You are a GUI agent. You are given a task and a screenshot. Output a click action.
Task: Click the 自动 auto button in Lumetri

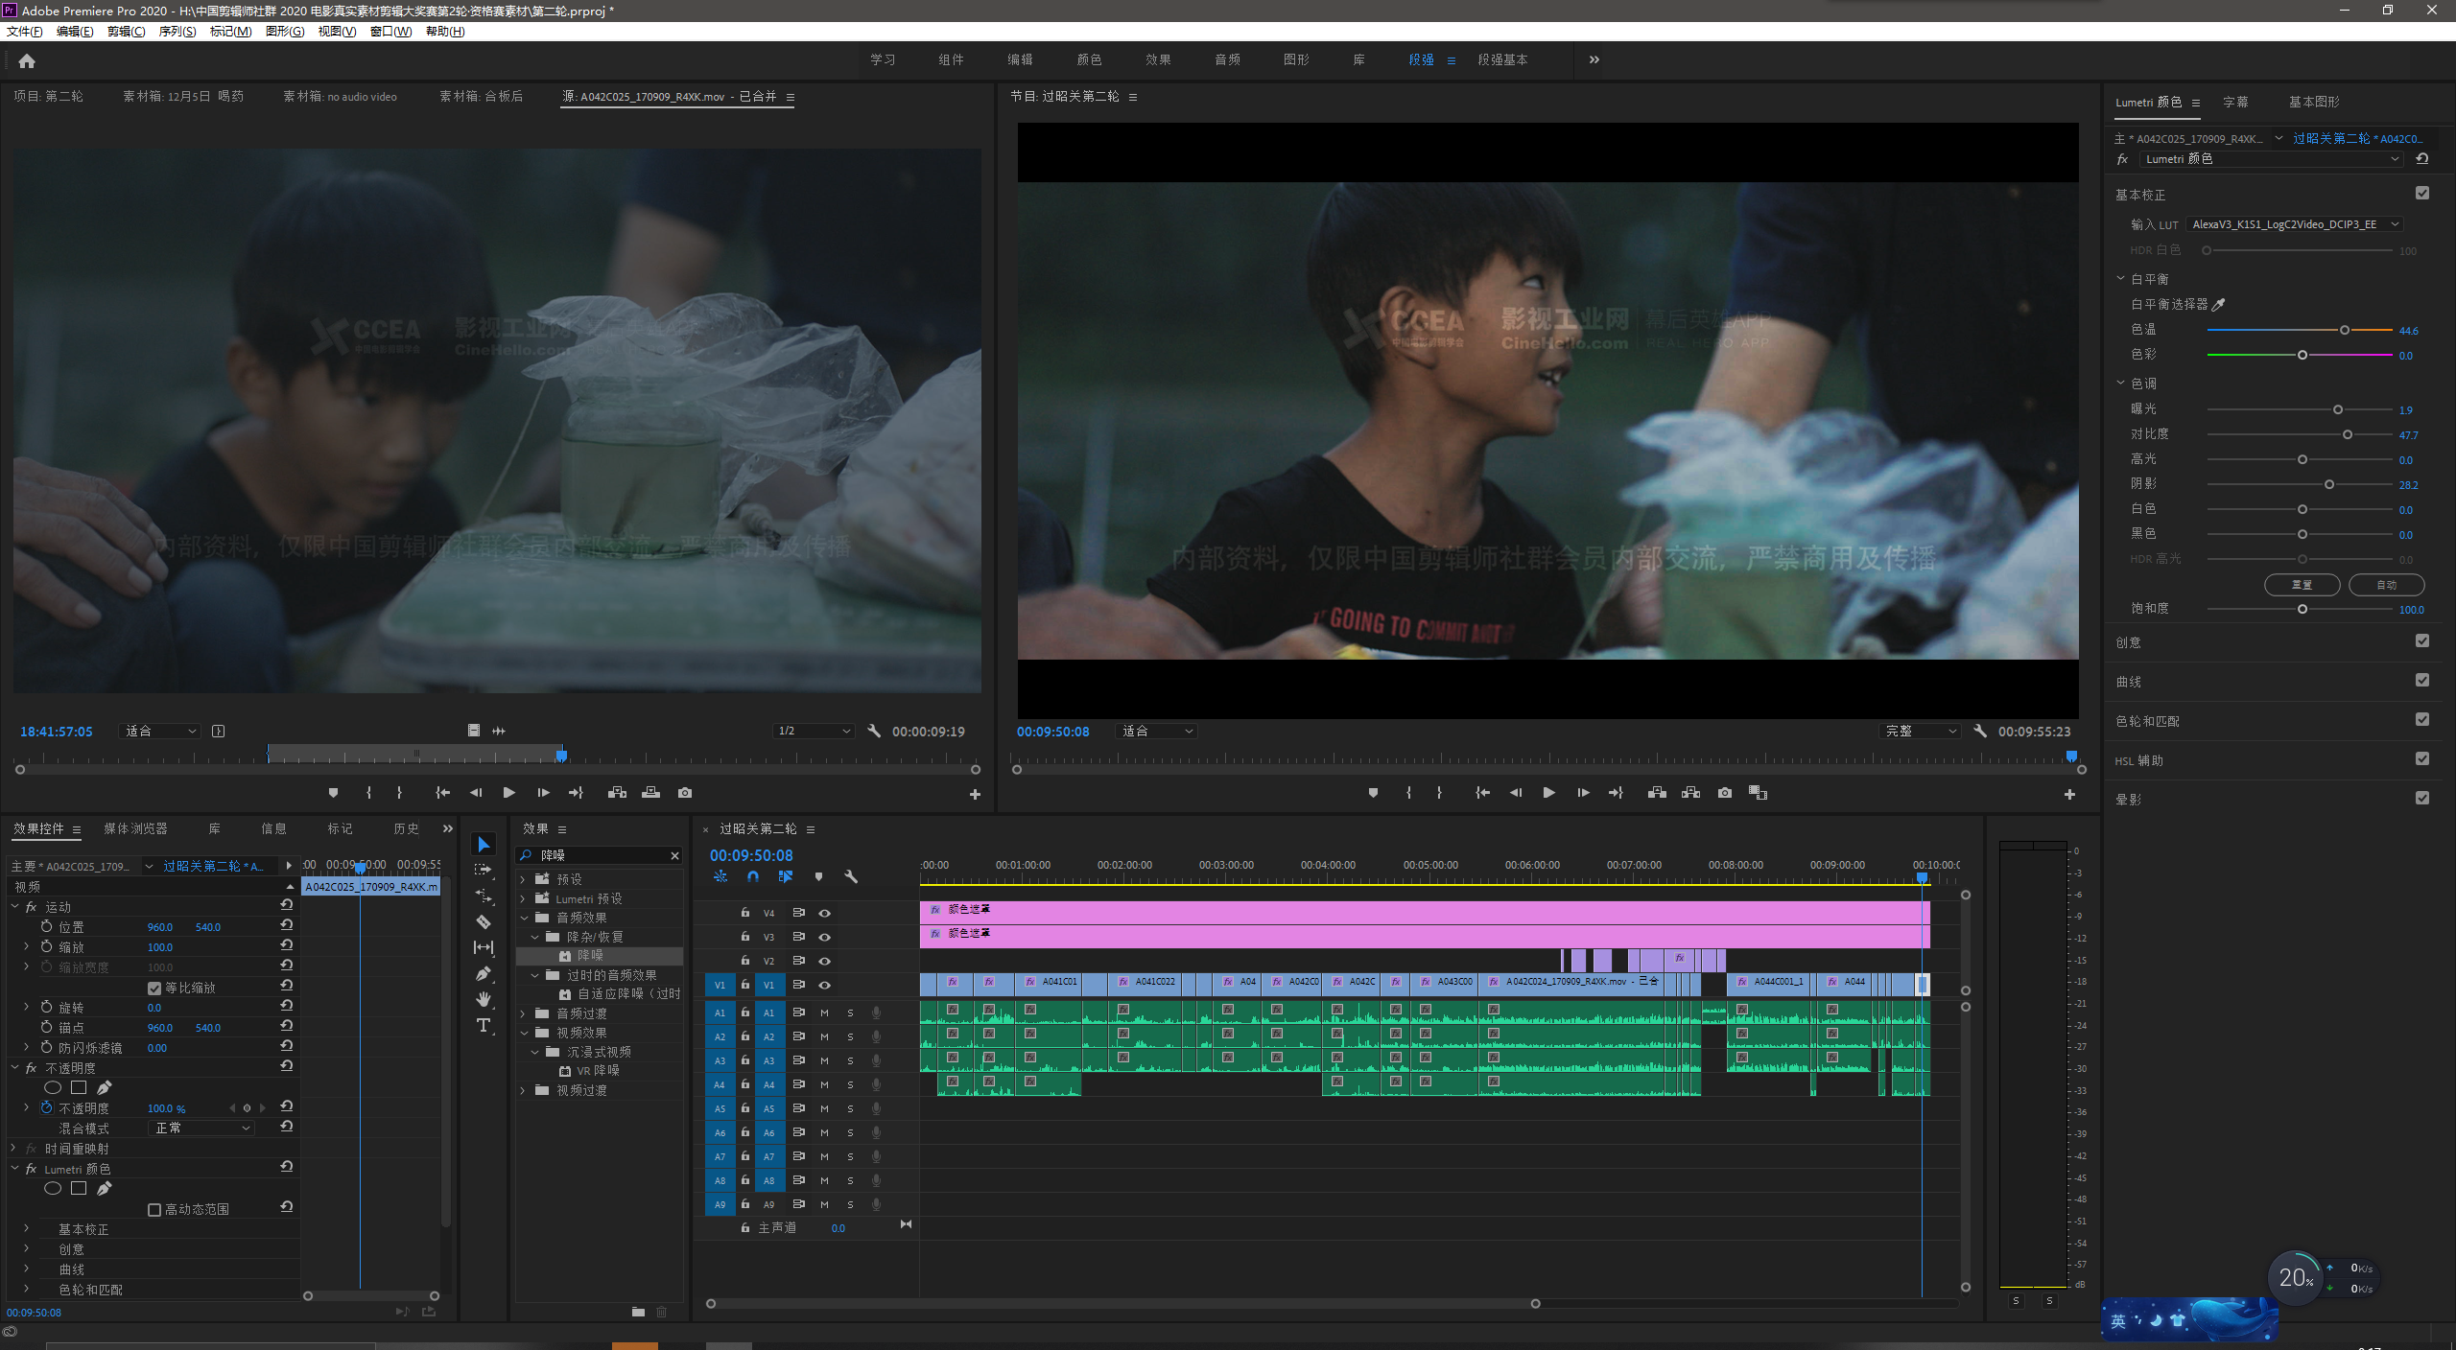pos(2386,584)
